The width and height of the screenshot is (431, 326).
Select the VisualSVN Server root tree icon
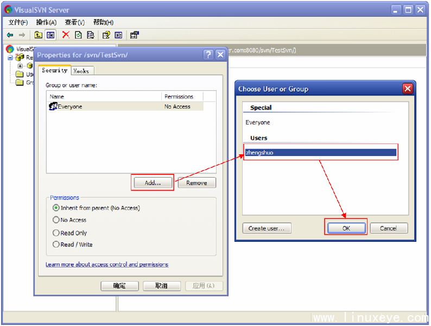[10, 49]
